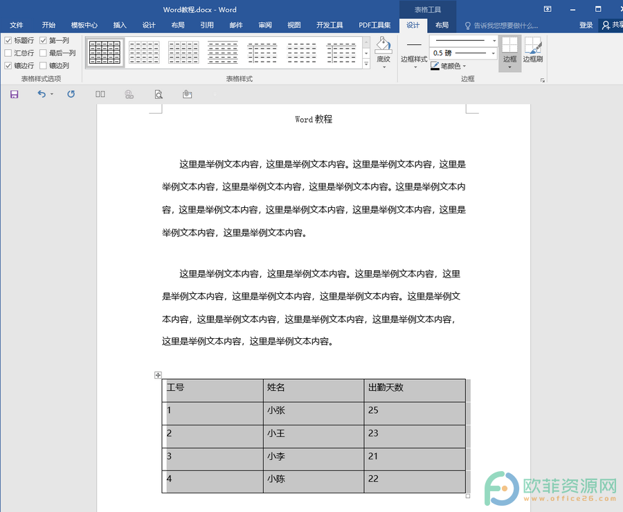Switch to the 插入 Insert tab
623x512 pixels.
[120, 25]
